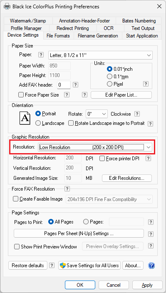Viewport: 166px width, 293px height.
Task: Open Annotation-Header-Footer tab
Action: pos(84,20)
